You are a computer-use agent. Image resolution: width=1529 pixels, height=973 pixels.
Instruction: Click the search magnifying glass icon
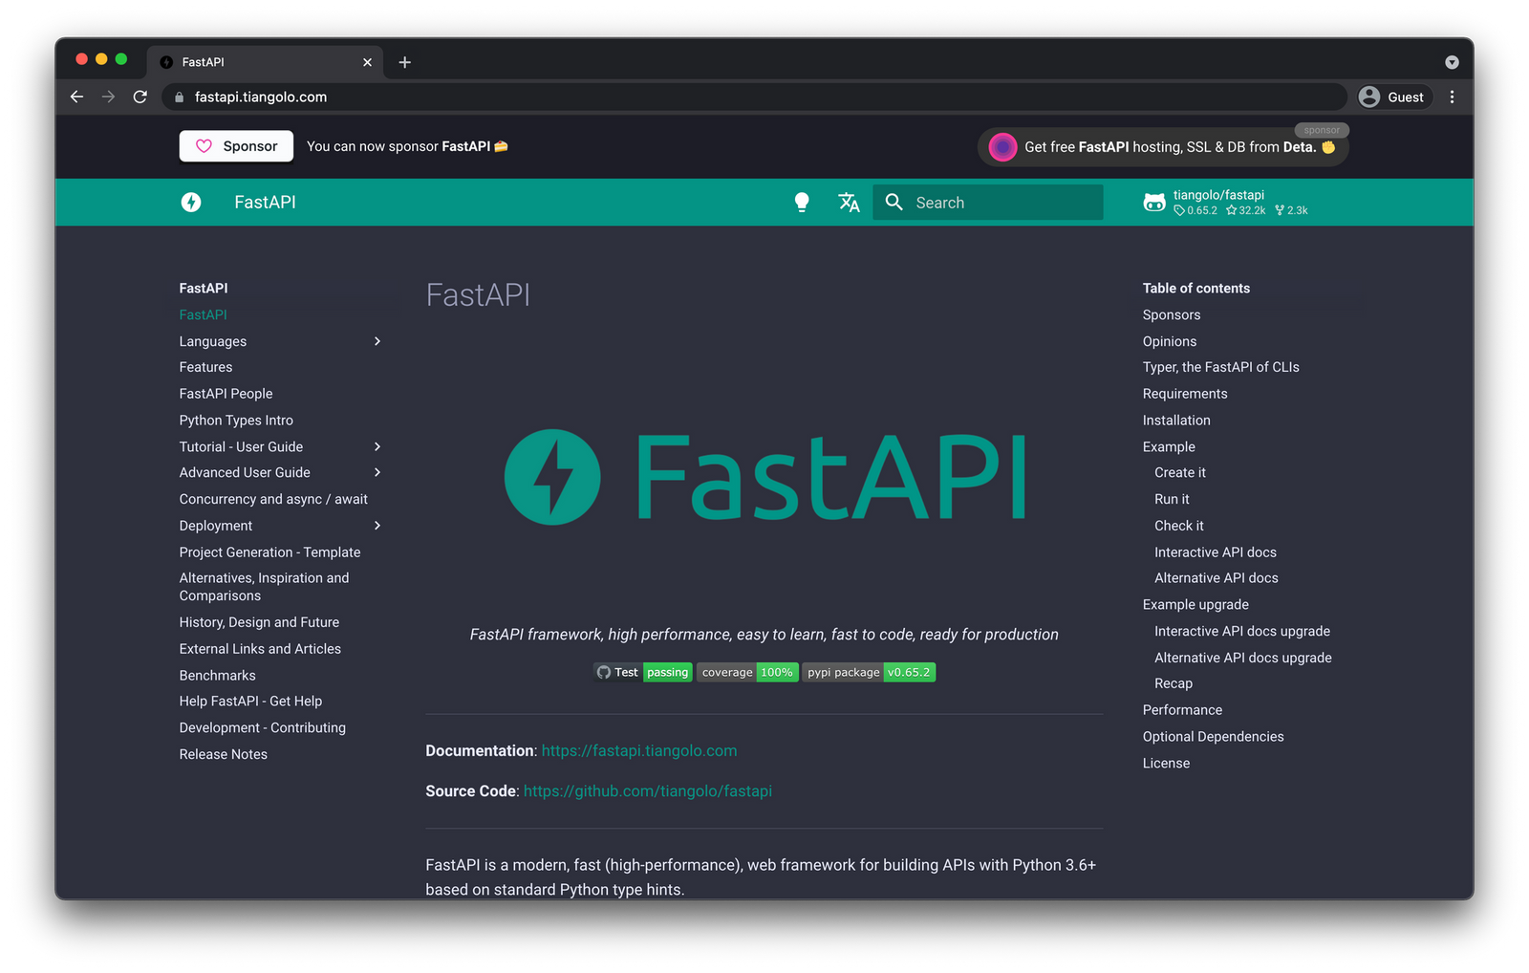pyautogui.click(x=894, y=202)
